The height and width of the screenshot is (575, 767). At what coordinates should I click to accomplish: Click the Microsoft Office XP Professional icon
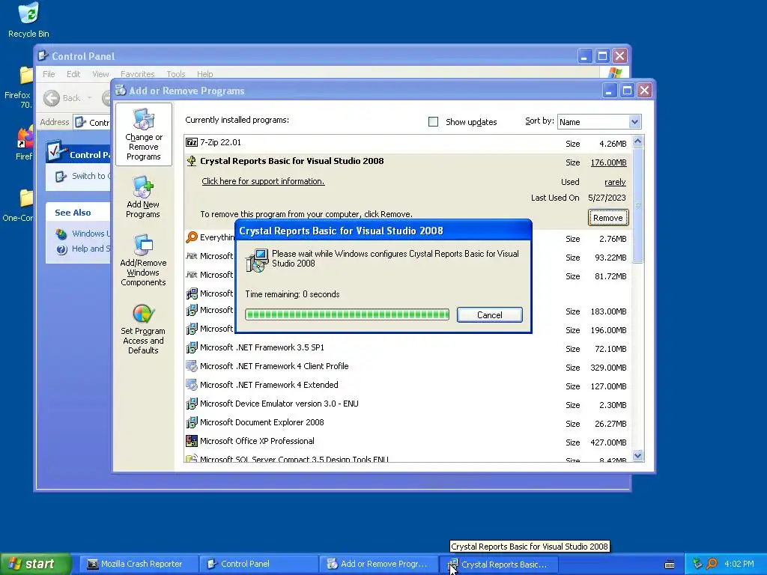192,441
